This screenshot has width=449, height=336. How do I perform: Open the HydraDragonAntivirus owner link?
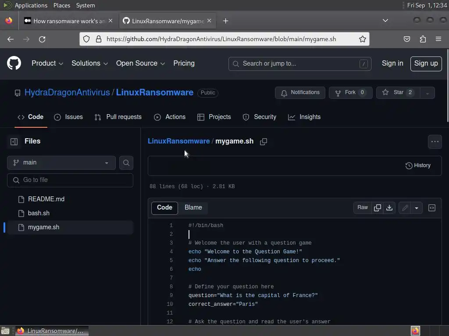pyautogui.click(x=67, y=93)
